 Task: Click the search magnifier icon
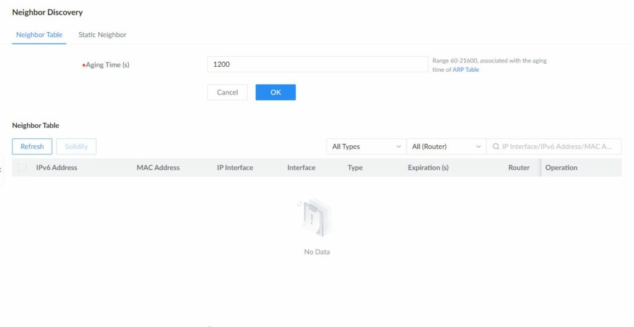coord(496,147)
